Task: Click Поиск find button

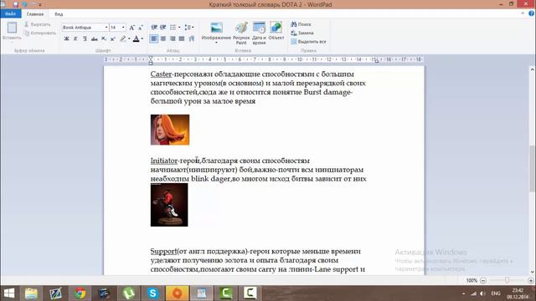Action: pyautogui.click(x=301, y=24)
